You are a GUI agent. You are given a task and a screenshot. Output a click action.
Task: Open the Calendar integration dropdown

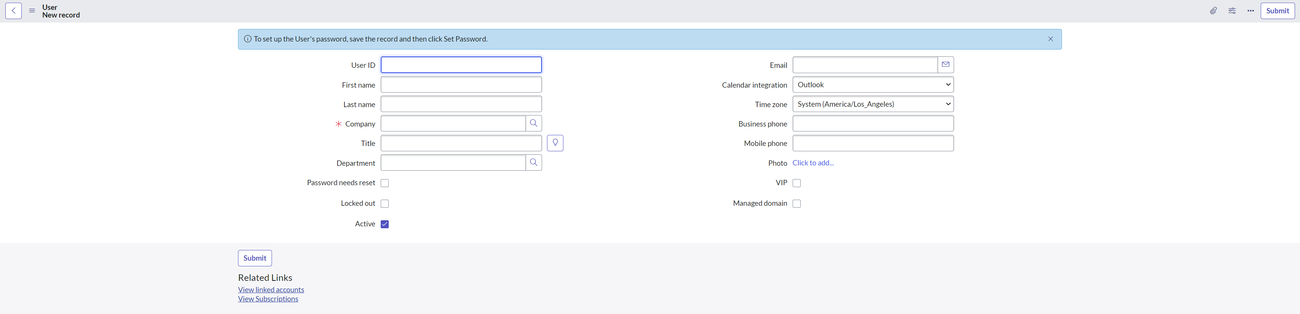pos(872,85)
